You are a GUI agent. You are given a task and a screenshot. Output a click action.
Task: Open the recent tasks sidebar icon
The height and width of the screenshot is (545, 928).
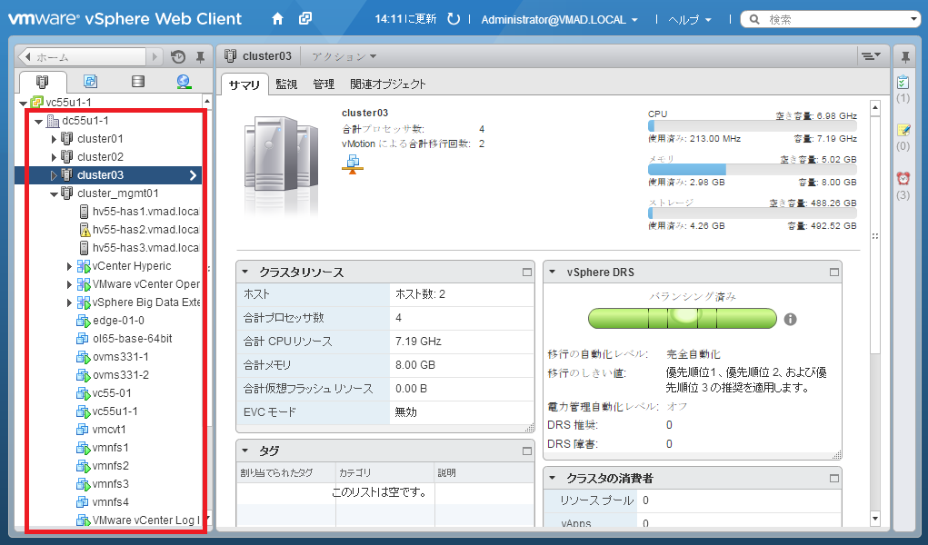tap(903, 83)
